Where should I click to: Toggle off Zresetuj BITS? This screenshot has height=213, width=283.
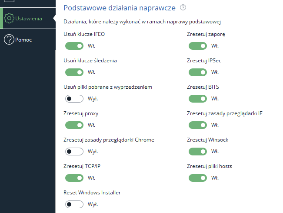197,99
